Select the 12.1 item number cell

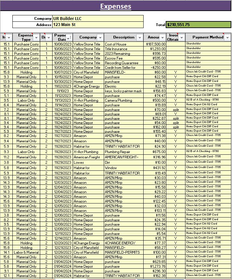pyautogui.click(x=6, y=276)
